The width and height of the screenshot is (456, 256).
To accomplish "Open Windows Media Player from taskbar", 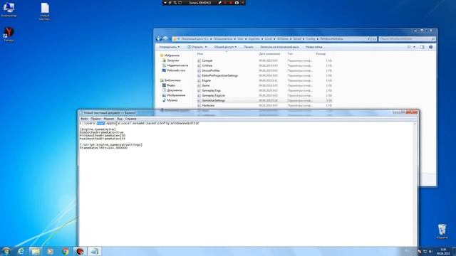I will (x=50, y=251).
